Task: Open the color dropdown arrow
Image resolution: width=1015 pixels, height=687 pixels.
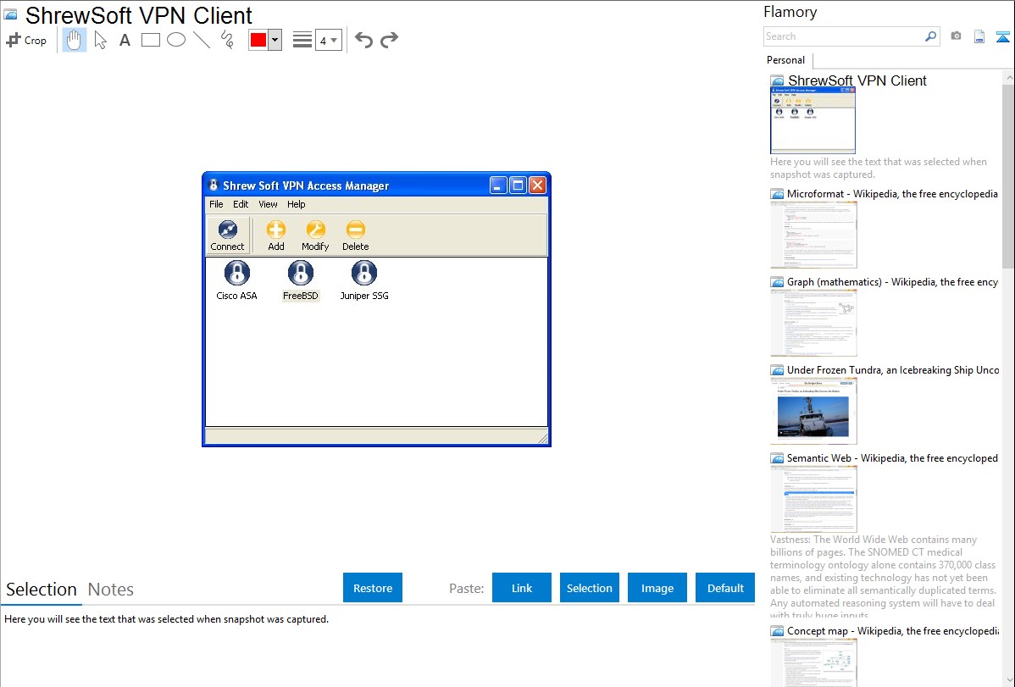Action: point(275,40)
